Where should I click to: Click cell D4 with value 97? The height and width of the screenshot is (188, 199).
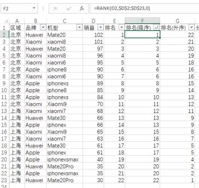[93, 49]
